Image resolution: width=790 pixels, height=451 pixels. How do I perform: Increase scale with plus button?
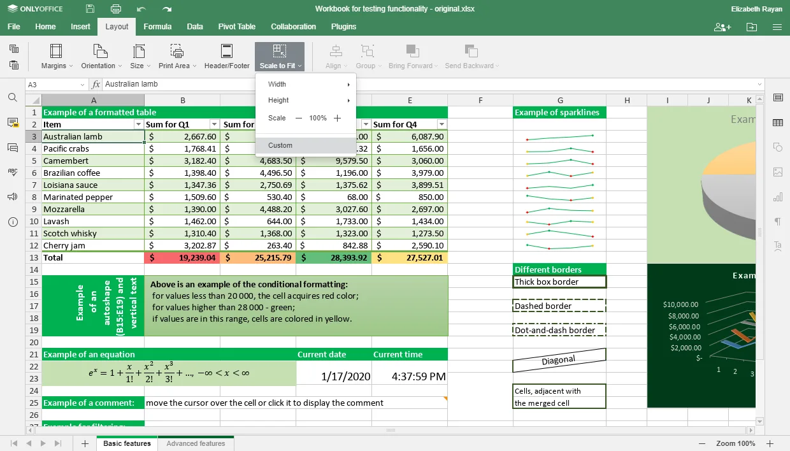[x=337, y=118]
